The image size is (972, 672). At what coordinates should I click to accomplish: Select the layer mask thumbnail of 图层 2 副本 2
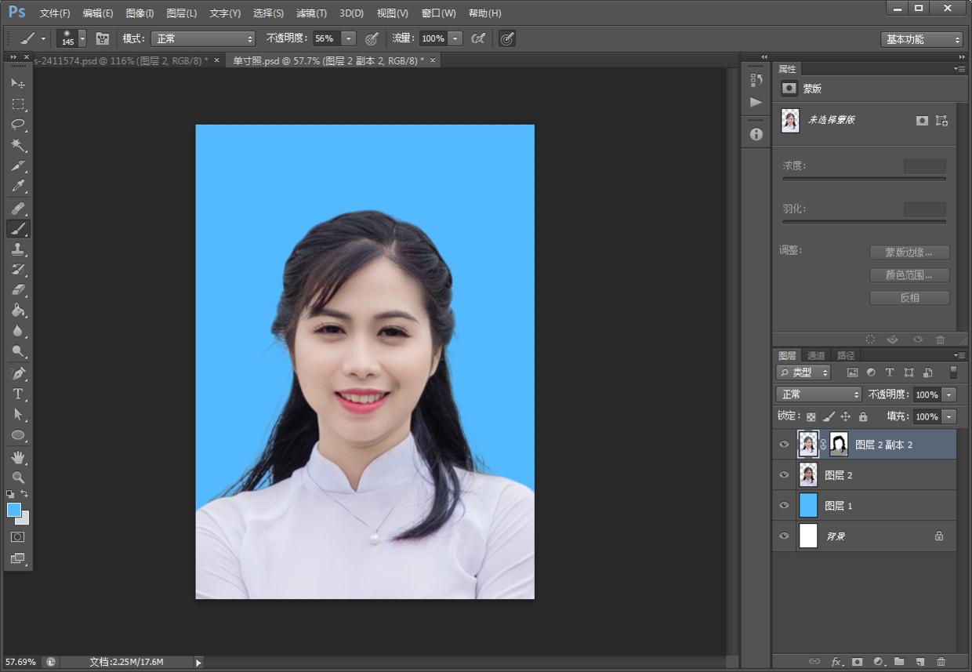839,445
